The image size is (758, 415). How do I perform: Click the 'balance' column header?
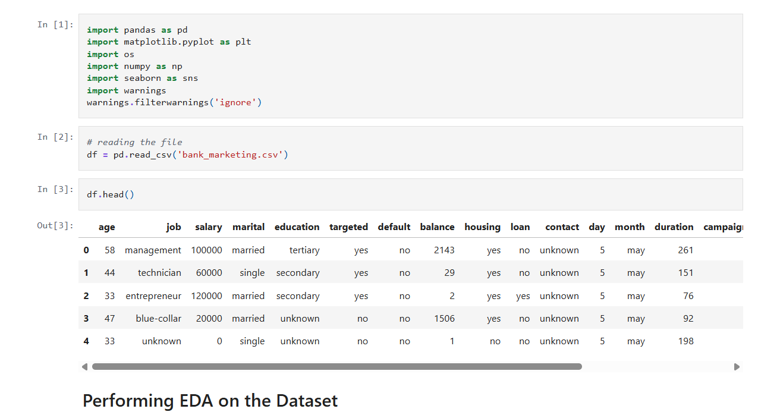coord(437,227)
